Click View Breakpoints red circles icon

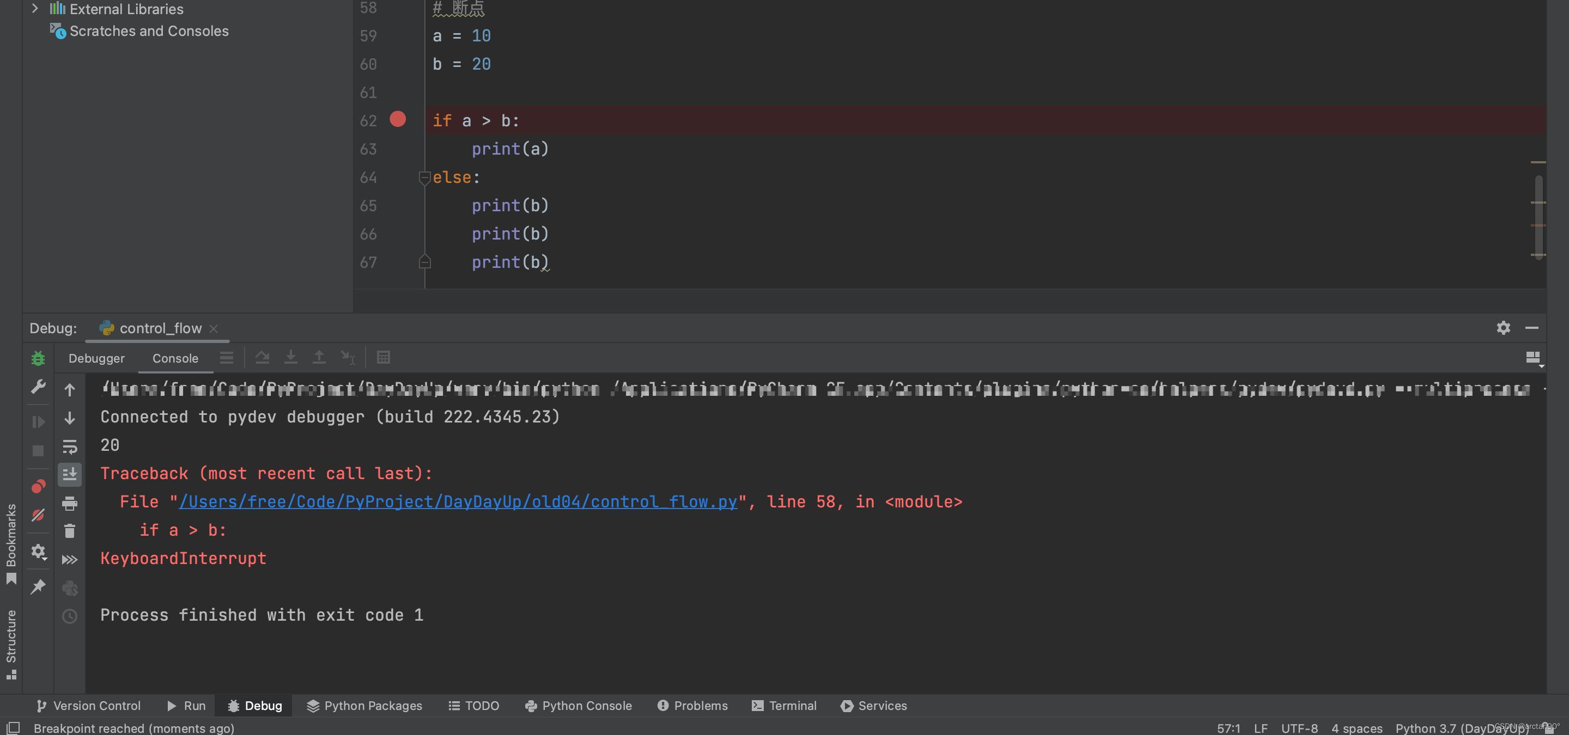point(38,486)
